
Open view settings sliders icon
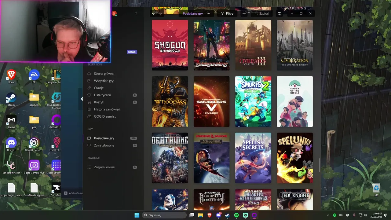[279, 13]
